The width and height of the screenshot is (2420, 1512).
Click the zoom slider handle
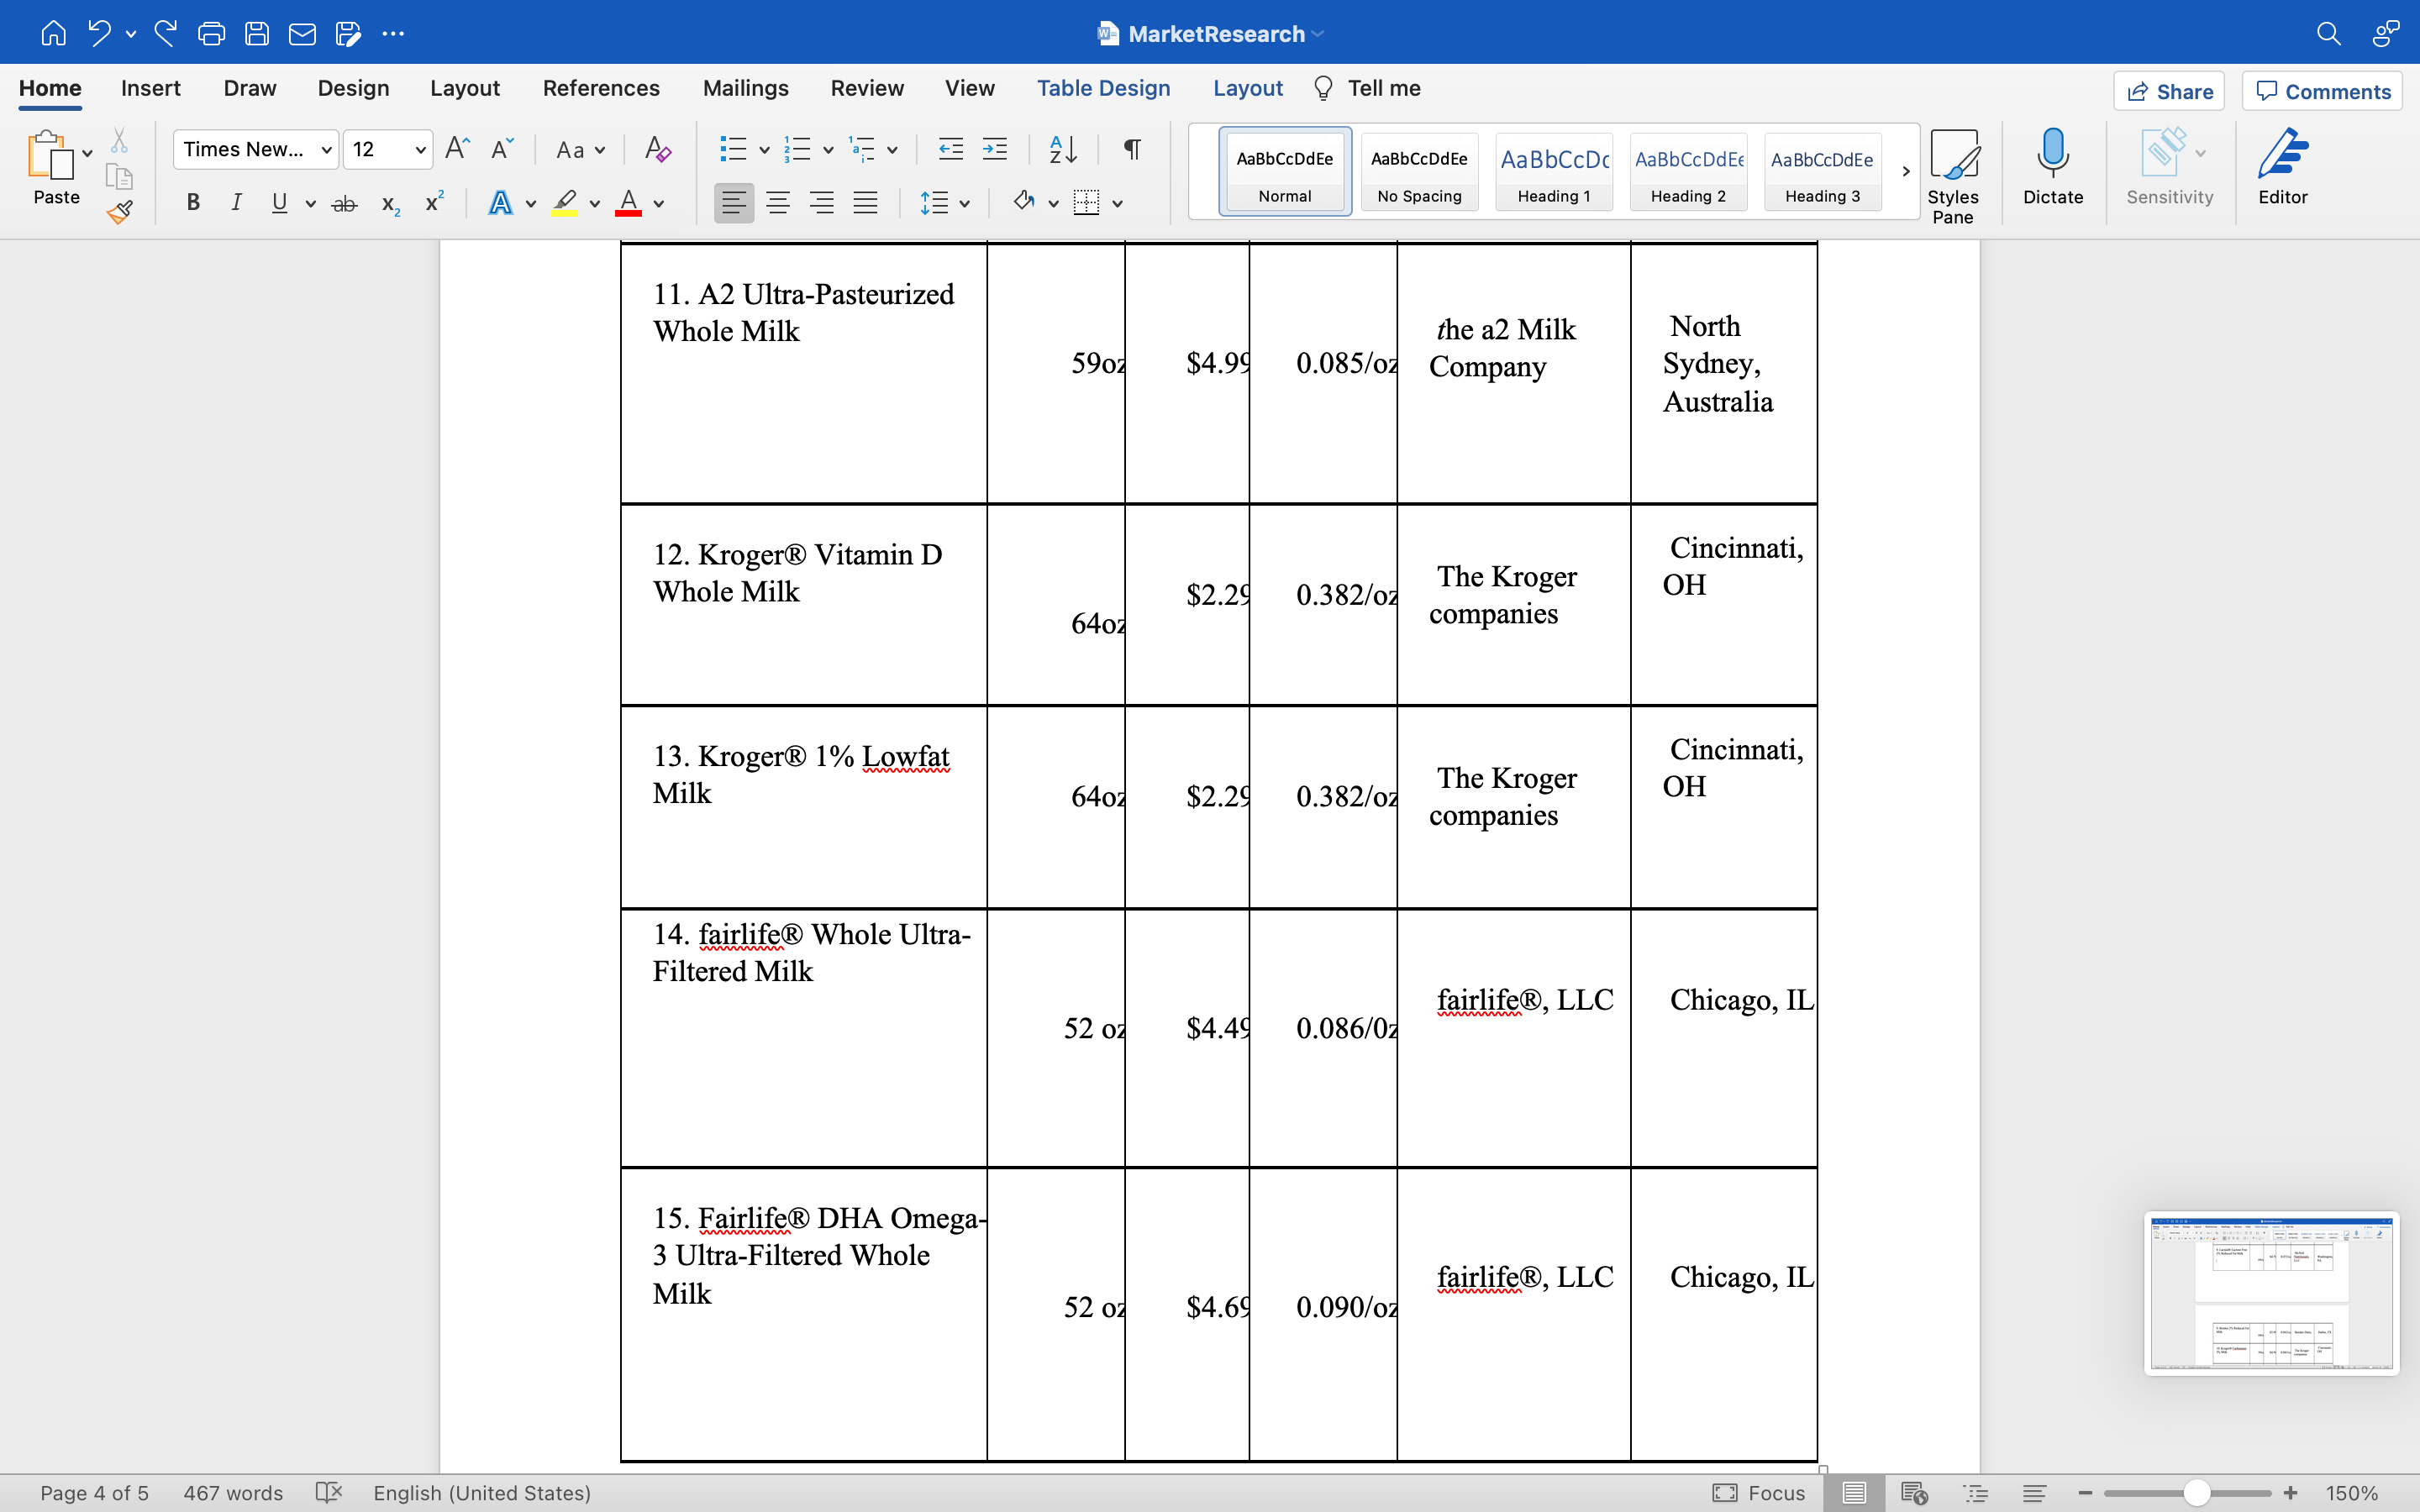click(2196, 1493)
